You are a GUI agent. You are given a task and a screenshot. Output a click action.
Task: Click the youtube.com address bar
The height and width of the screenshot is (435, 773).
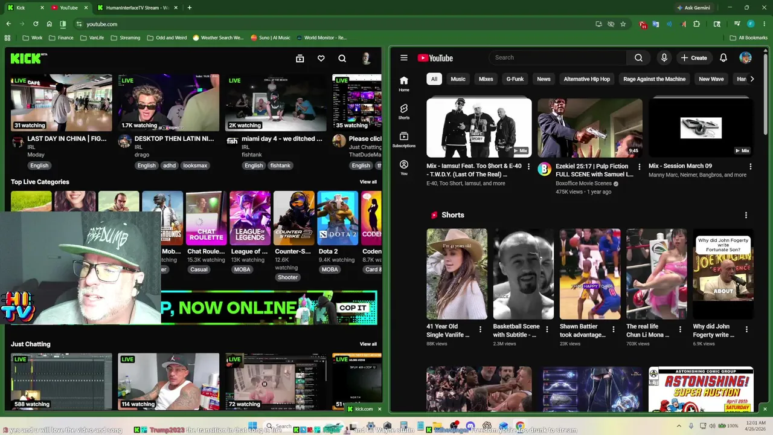pos(332,24)
